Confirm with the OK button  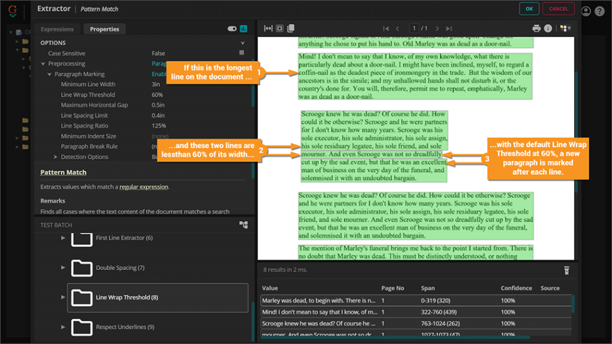(529, 9)
